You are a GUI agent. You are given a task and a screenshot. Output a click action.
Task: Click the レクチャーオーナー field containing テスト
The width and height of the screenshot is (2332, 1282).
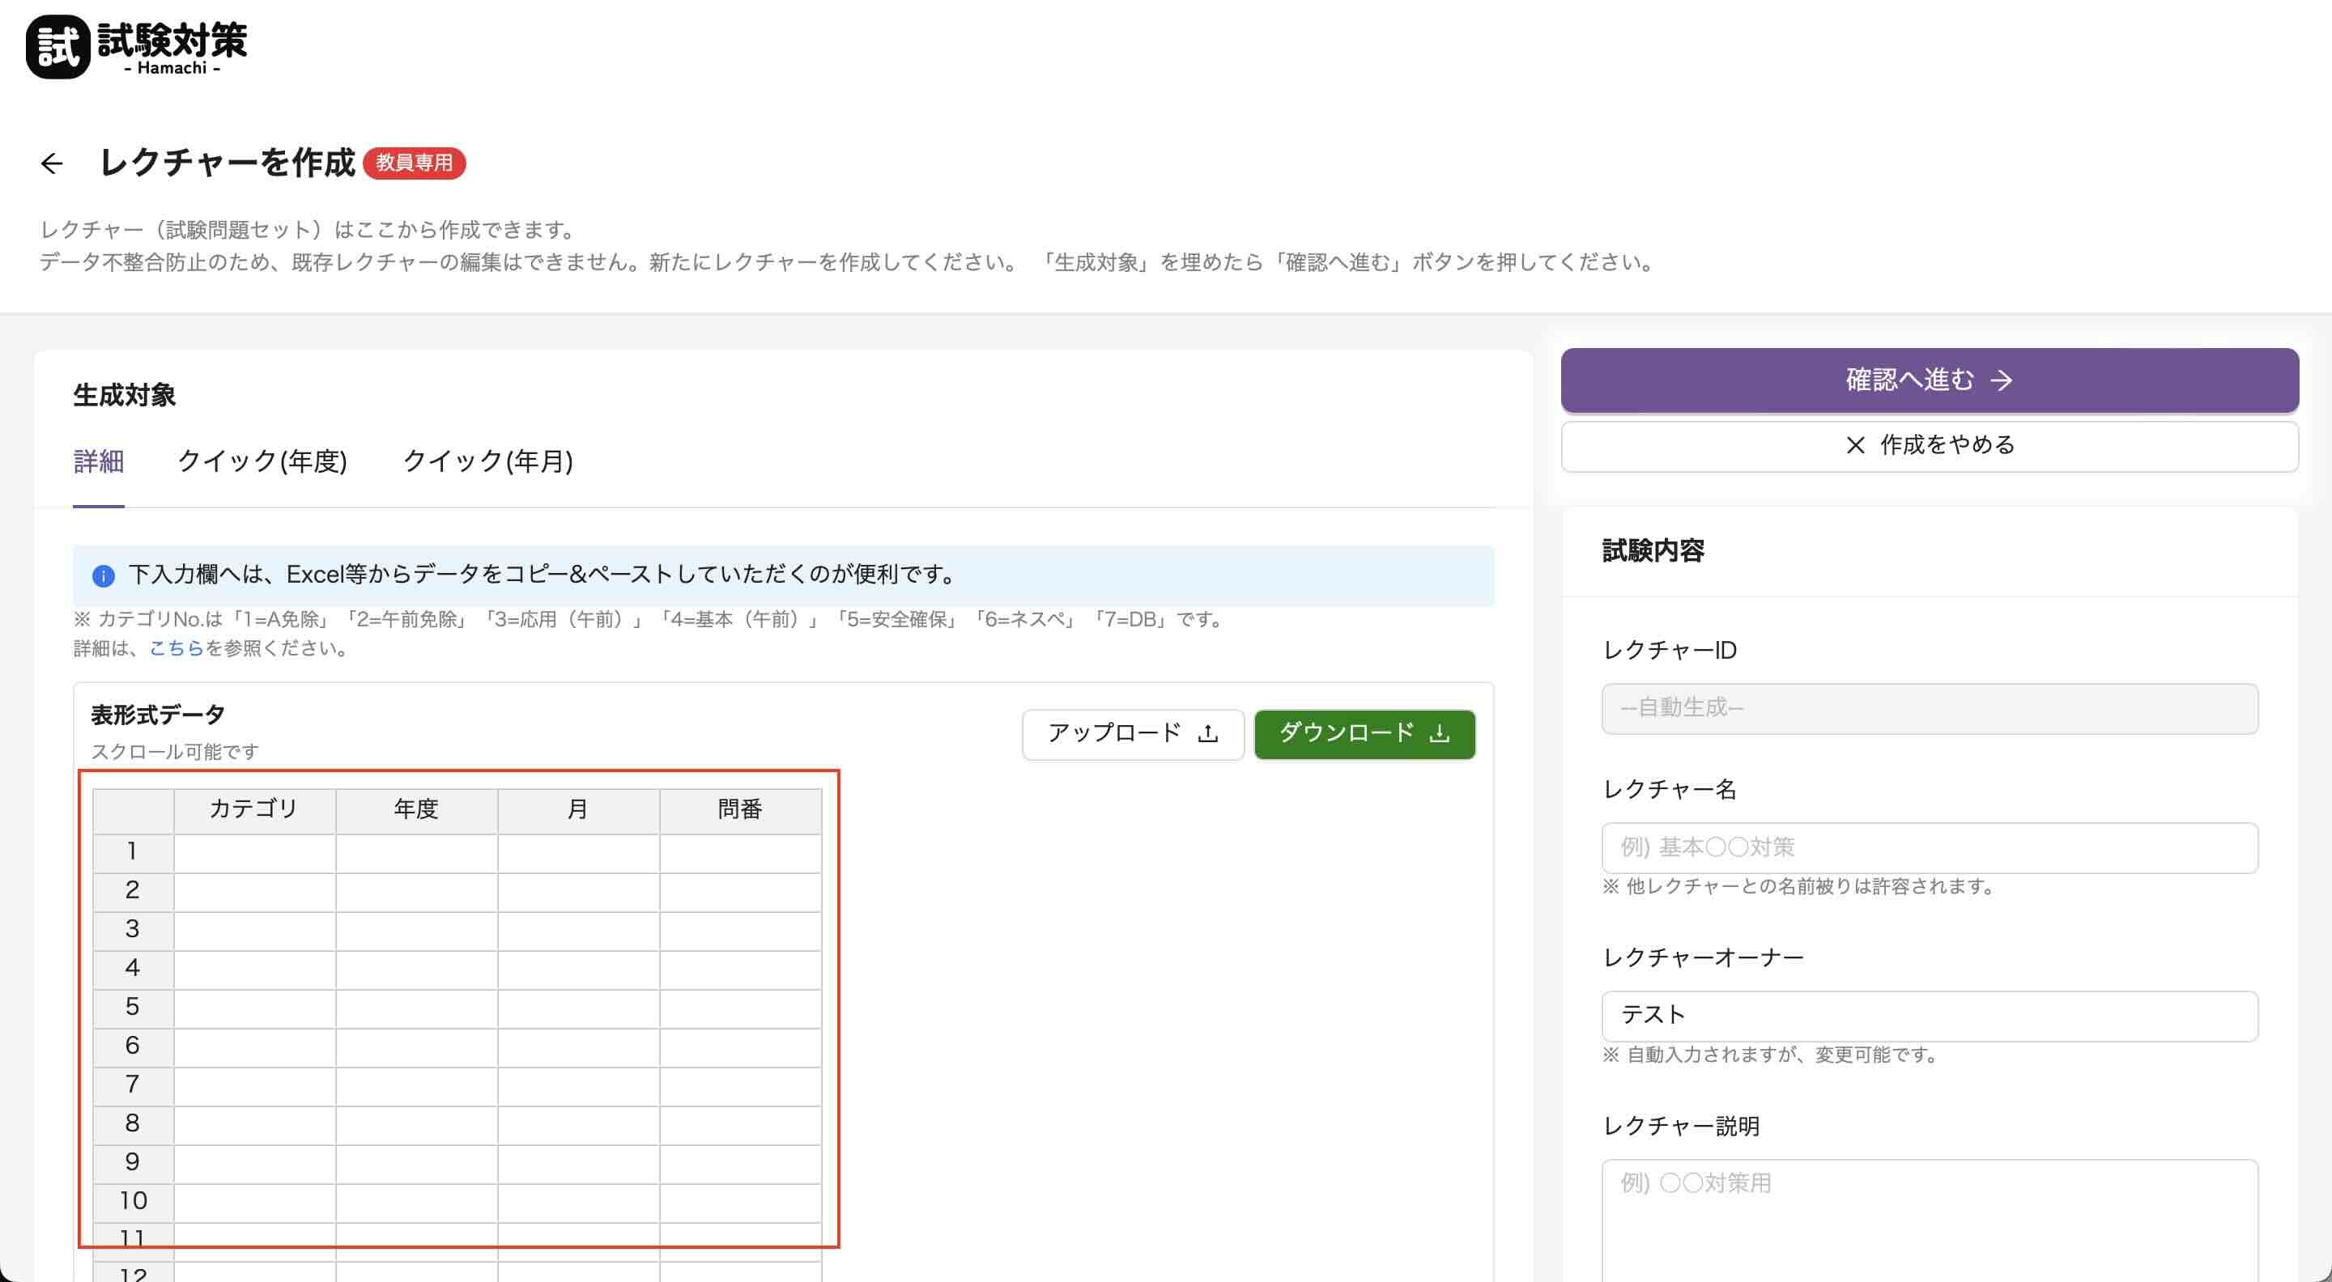(x=1929, y=1015)
